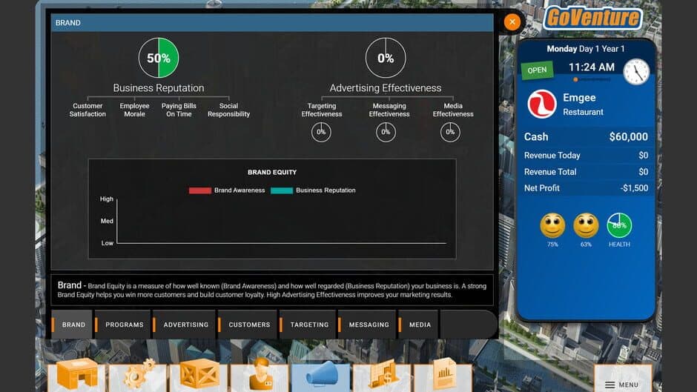Switch to the Targeting tab
697x392 pixels.
pyautogui.click(x=308, y=325)
